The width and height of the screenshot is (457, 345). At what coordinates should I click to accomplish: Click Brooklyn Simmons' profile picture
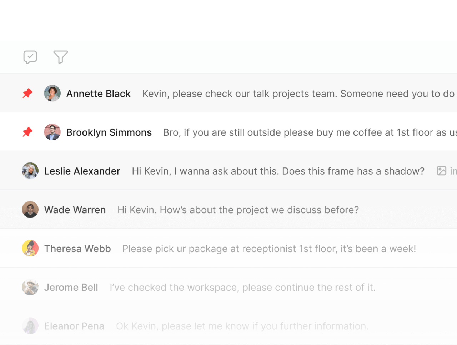[52, 132]
